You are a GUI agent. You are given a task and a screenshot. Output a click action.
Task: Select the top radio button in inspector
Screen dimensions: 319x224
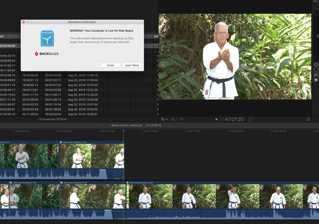(x=316, y=65)
